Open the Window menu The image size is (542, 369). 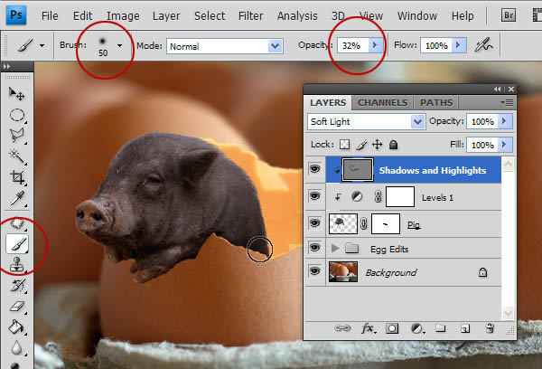pos(417,16)
